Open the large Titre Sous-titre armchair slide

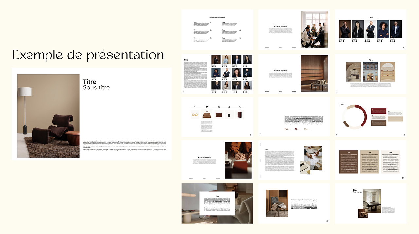pyautogui.click(x=92, y=114)
